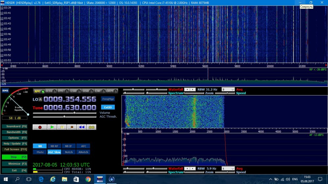
Task: Click the Exit [F4] button
Action: [15, 171]
